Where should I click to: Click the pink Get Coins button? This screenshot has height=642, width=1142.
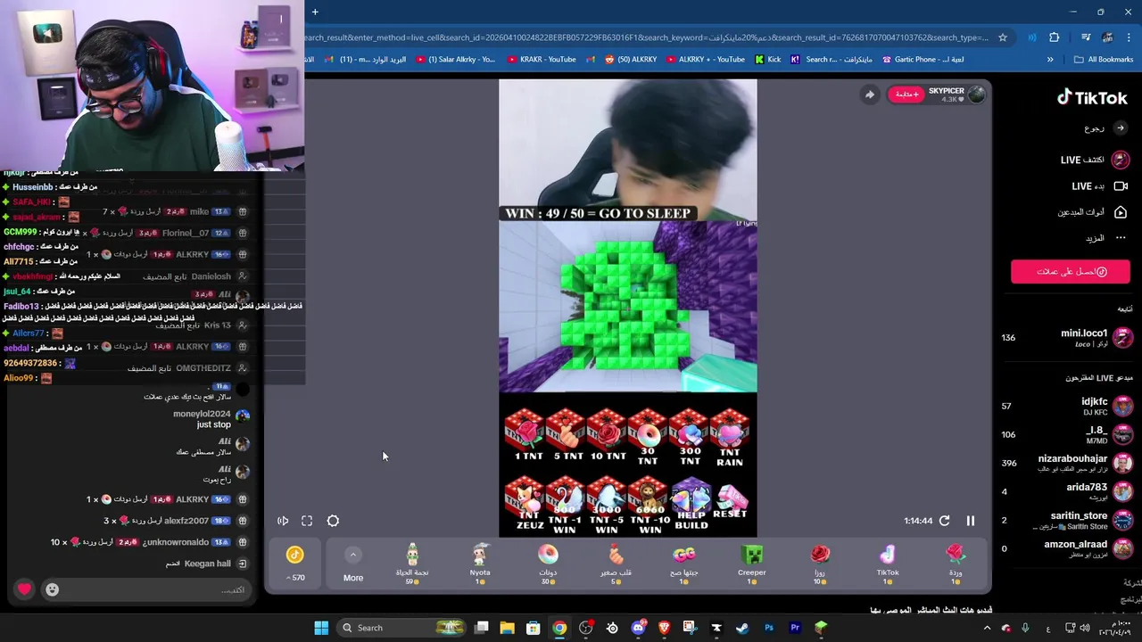(x=1071, y=272)
